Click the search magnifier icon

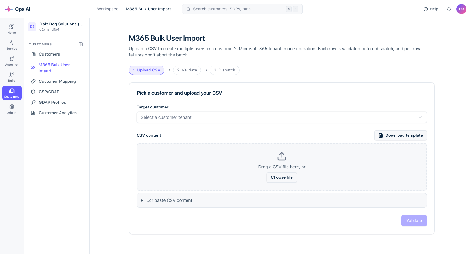coord(188,9)
